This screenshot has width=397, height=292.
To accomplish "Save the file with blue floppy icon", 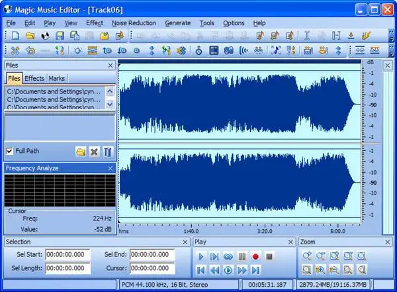I will (x=60, y=36).
